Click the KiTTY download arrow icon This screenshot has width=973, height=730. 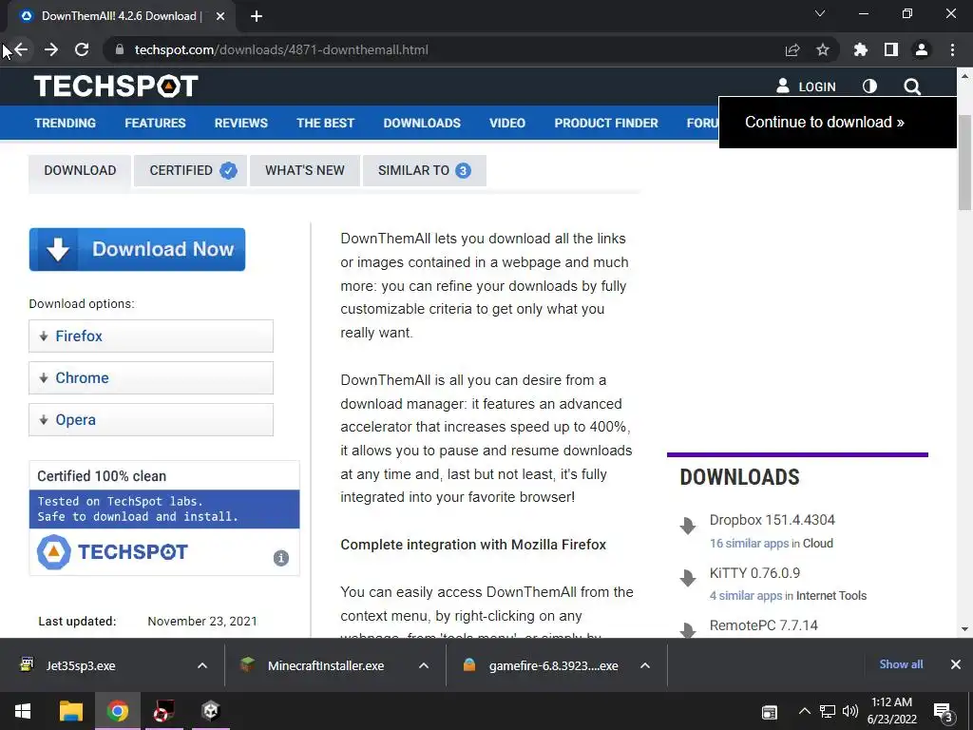[x=688, y=578]
